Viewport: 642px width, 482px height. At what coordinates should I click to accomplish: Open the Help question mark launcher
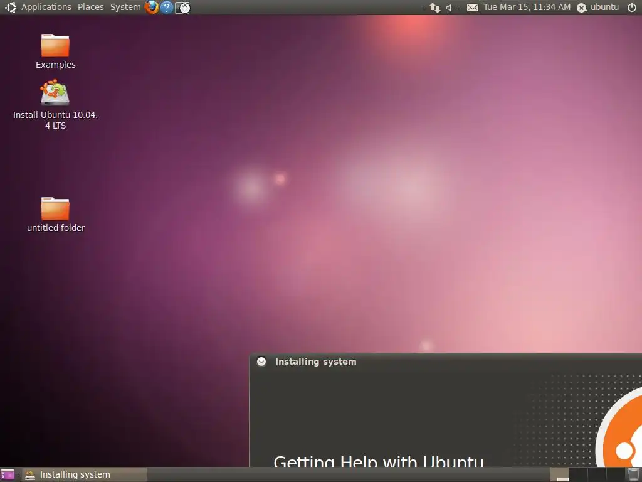point(167,8)
